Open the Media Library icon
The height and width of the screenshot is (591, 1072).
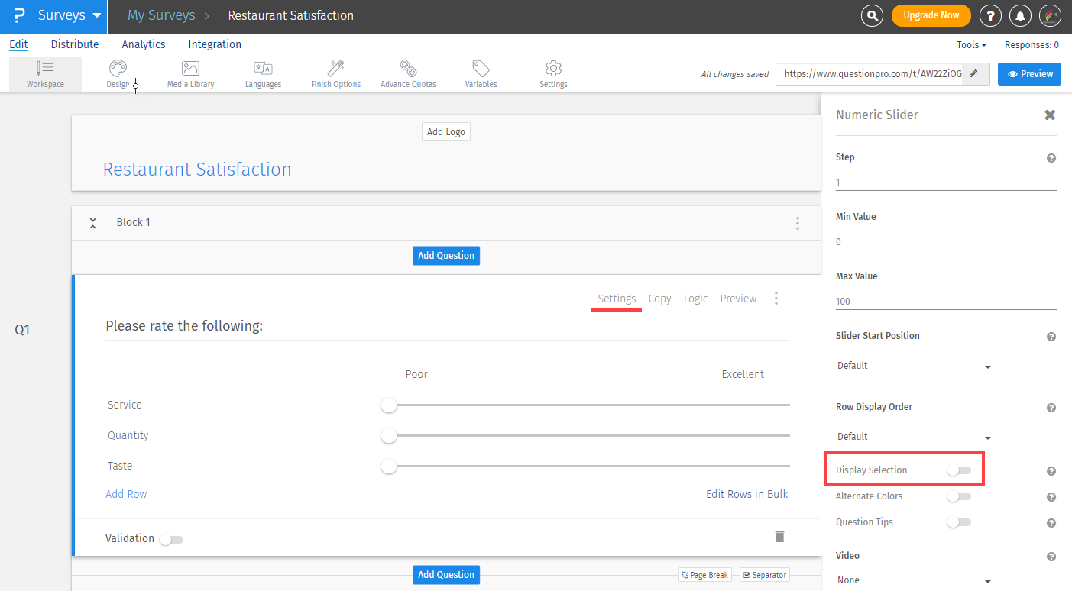point(190,69)
